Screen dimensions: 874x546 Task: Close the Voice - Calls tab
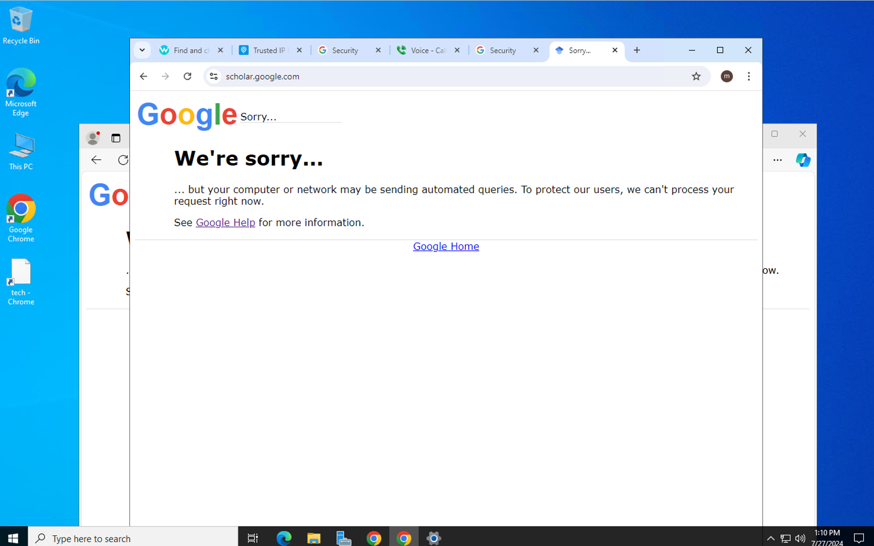click(x=457, y=50)
